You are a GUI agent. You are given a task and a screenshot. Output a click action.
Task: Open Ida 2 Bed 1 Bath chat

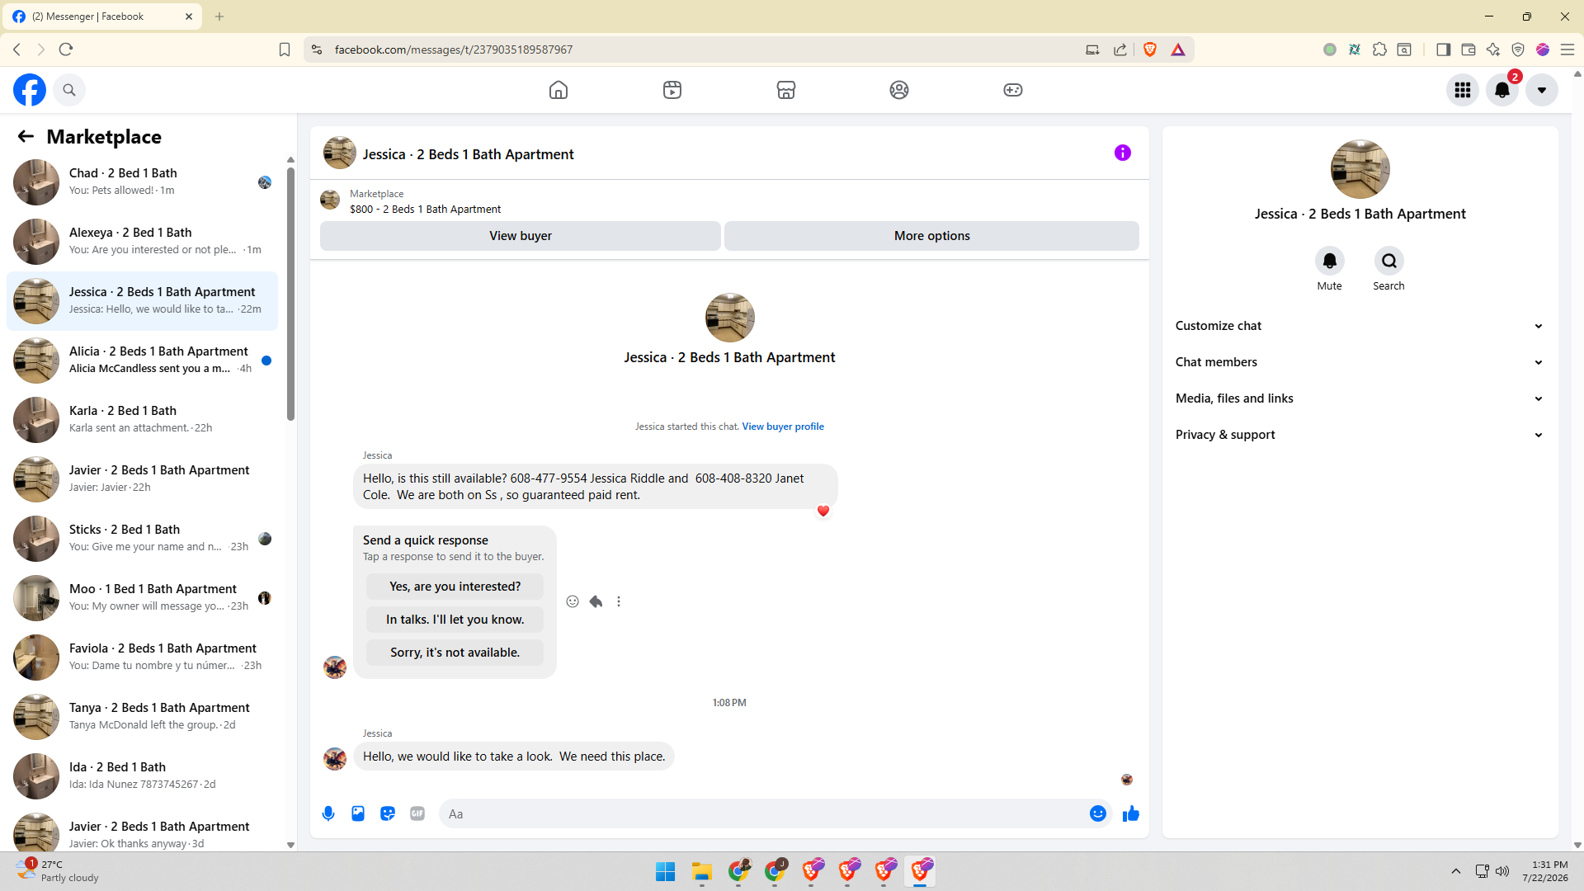click(x=143, y=776)
